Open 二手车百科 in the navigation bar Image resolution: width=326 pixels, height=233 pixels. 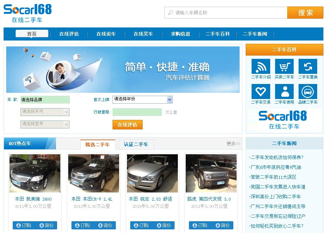pos(218,34)
